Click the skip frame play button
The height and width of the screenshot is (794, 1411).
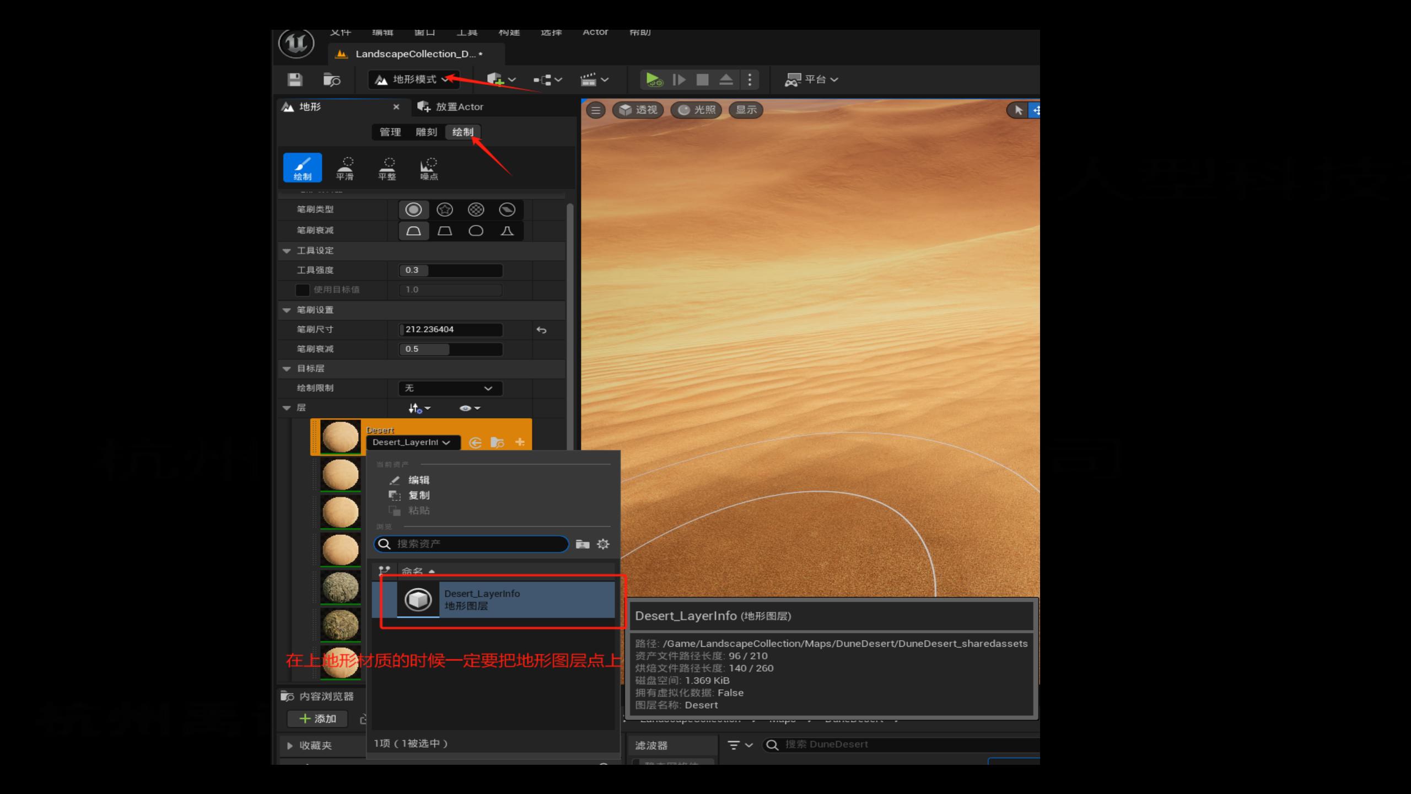tap(679, 79)
